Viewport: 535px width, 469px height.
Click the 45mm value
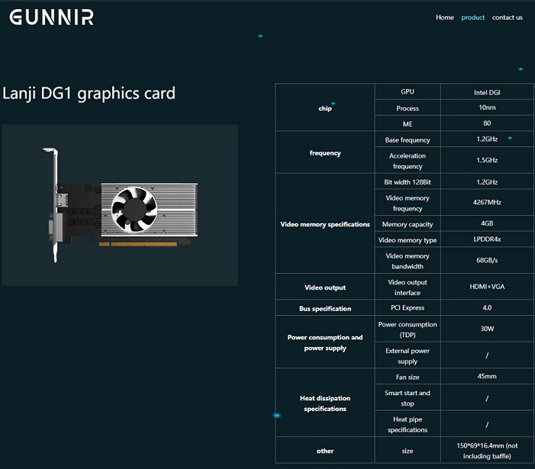487,376
